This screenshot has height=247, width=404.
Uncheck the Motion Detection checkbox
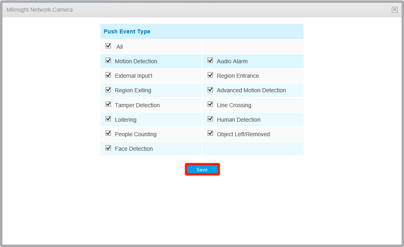108,60
